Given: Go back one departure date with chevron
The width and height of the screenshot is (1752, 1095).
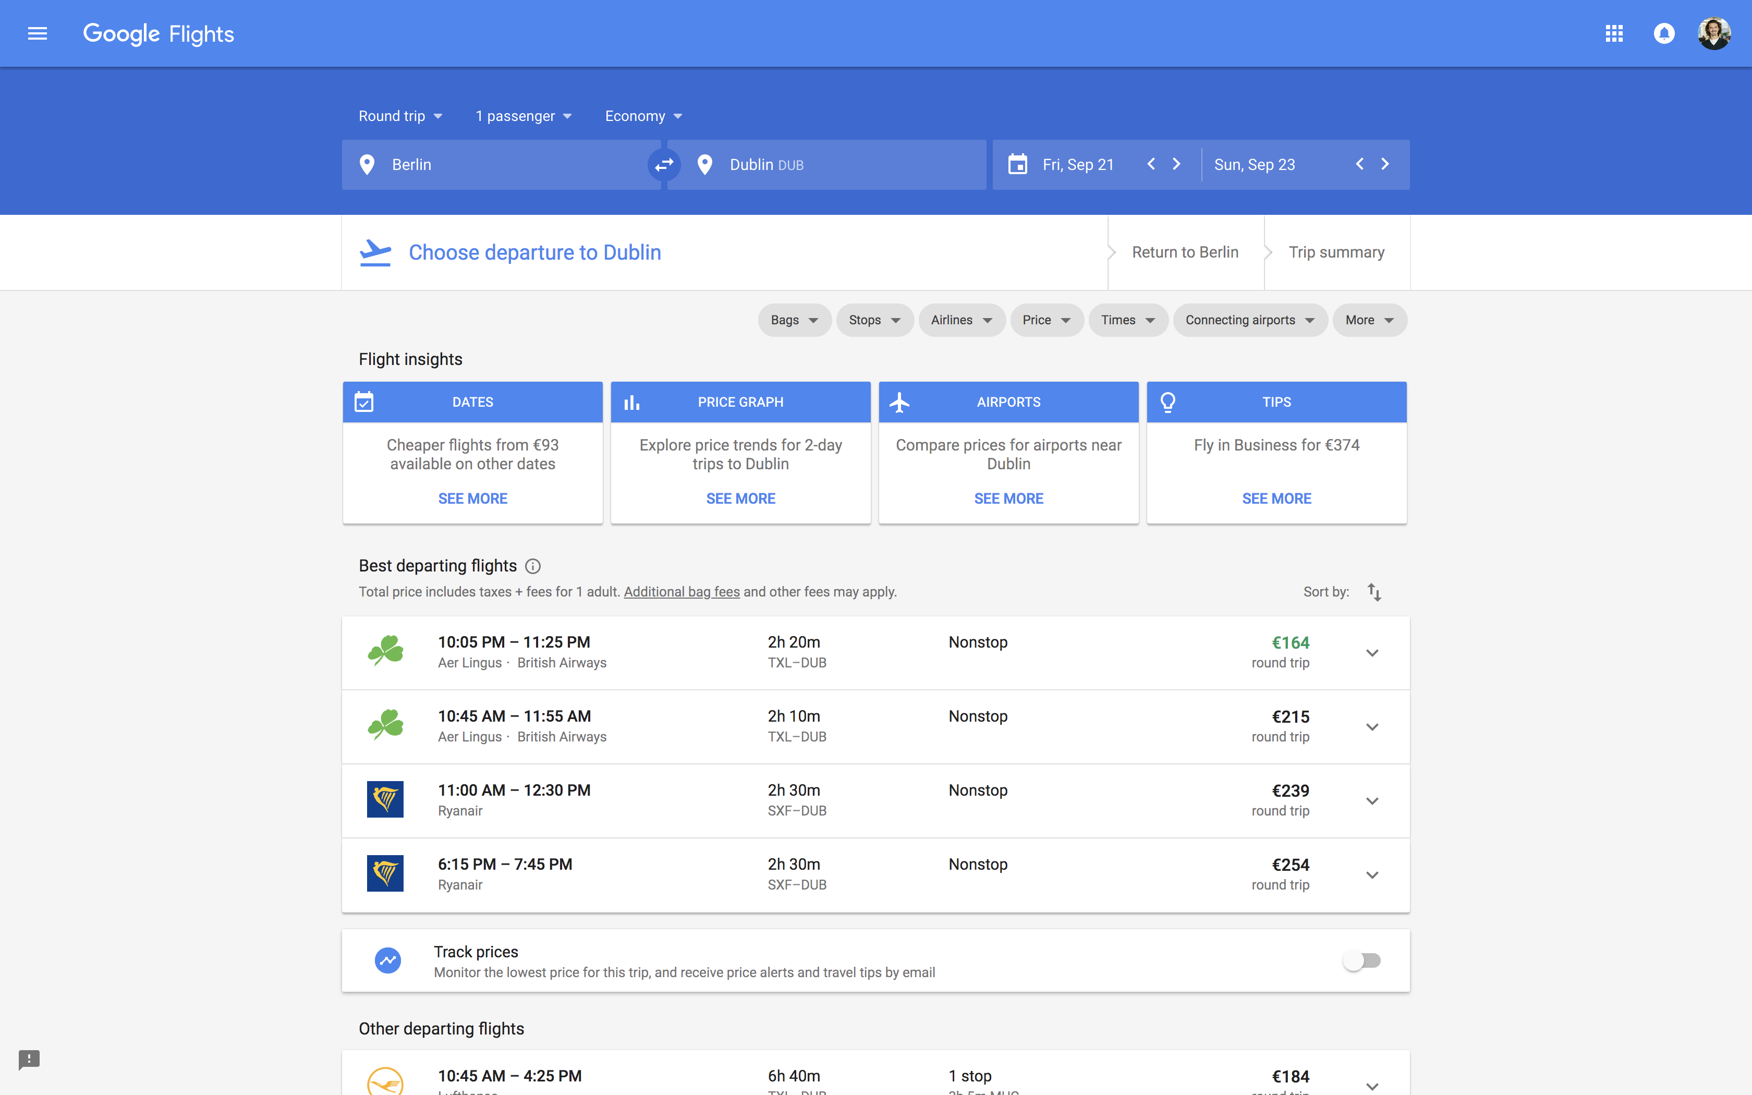Looking at the screenshot, I should (1151, 164).
